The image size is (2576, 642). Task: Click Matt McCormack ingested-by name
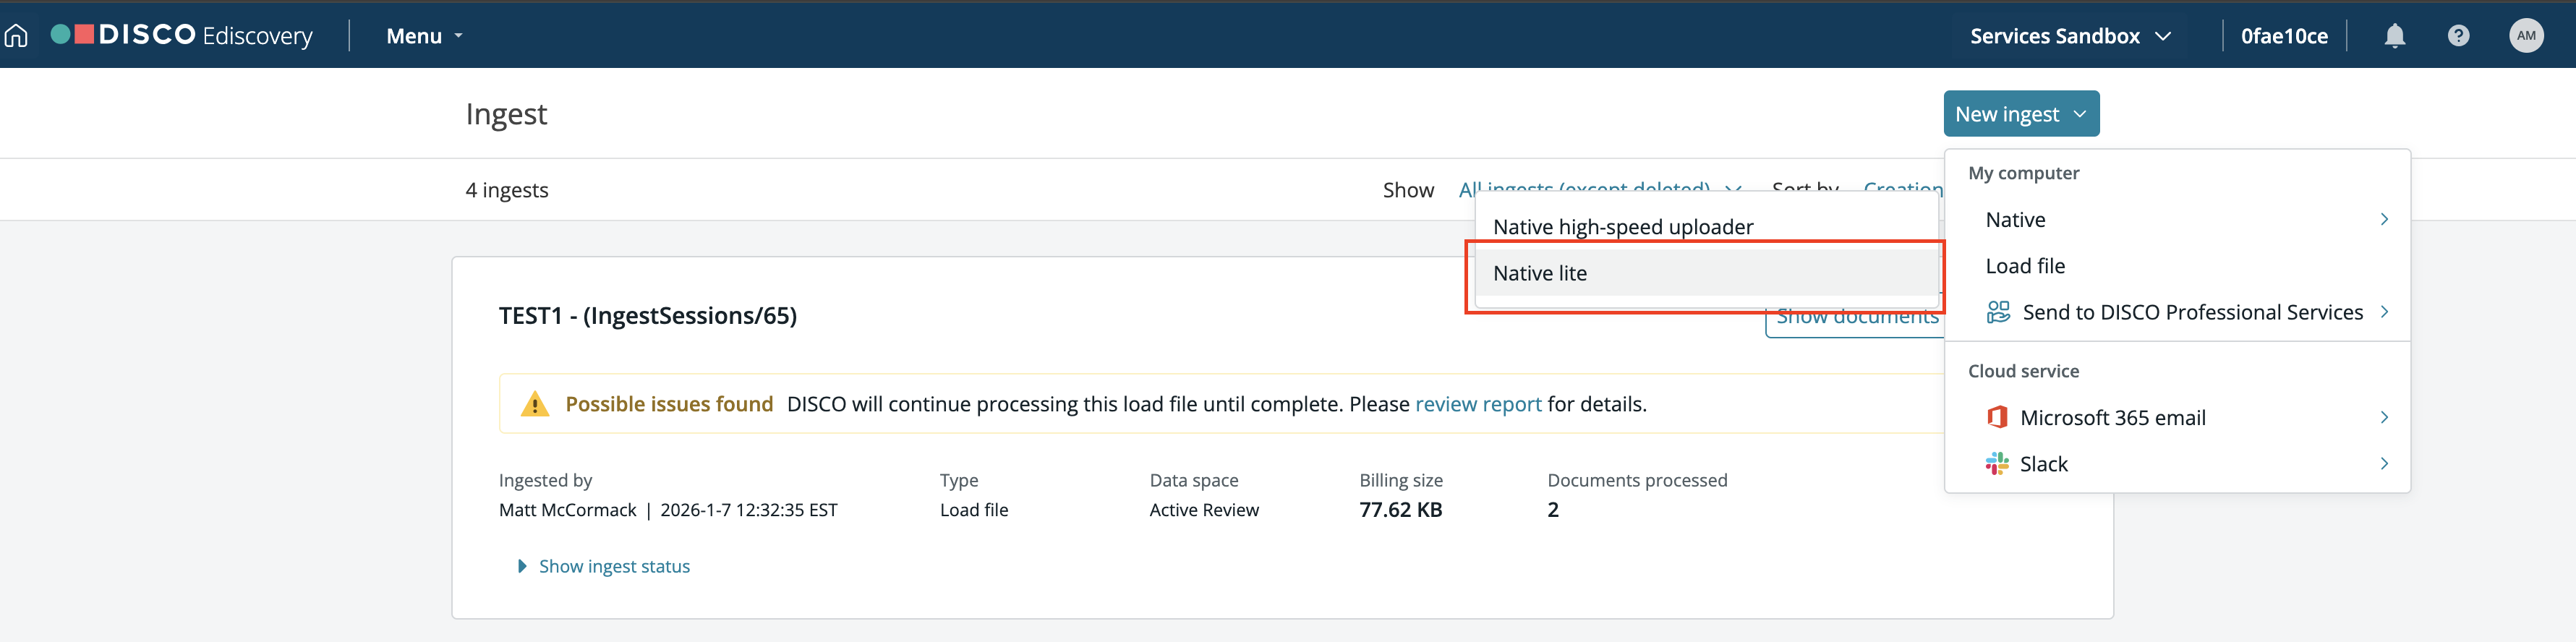tap(567, 510)
